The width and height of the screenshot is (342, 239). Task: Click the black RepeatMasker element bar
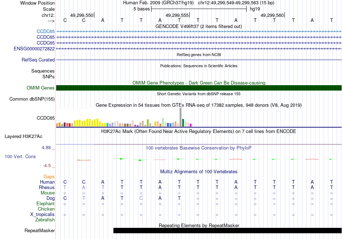pos(228,230)
